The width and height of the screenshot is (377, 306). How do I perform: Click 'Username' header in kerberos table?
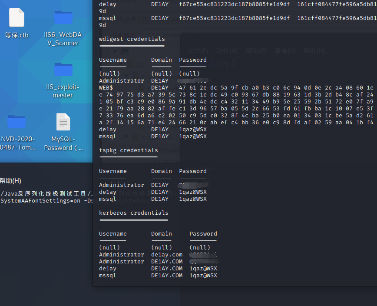pos(113,234)
